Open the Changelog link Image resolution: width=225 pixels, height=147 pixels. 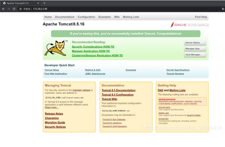pyautogui.click(x=52, y=118)
